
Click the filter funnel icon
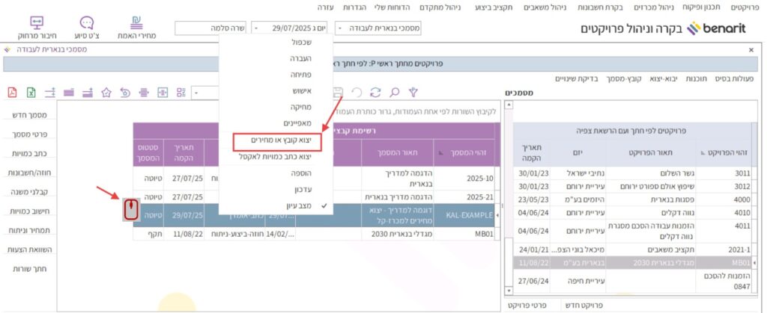point(413,92)
